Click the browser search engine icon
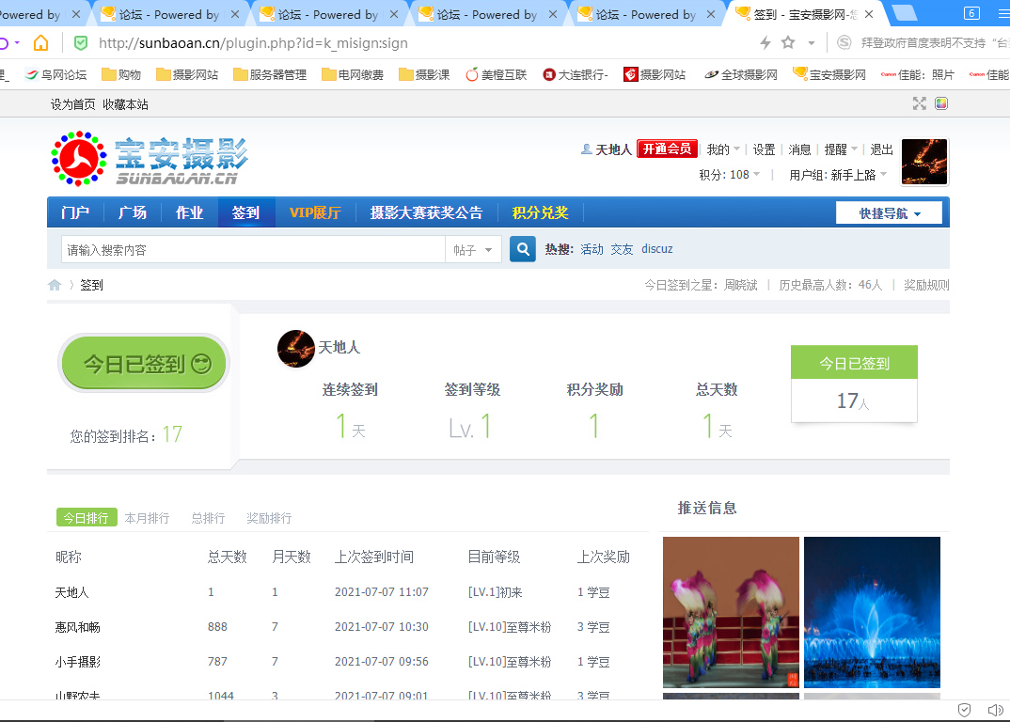1010x722 pixels. (x=844, y=42)
